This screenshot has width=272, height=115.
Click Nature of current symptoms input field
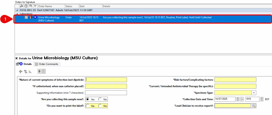pos(106,80)
